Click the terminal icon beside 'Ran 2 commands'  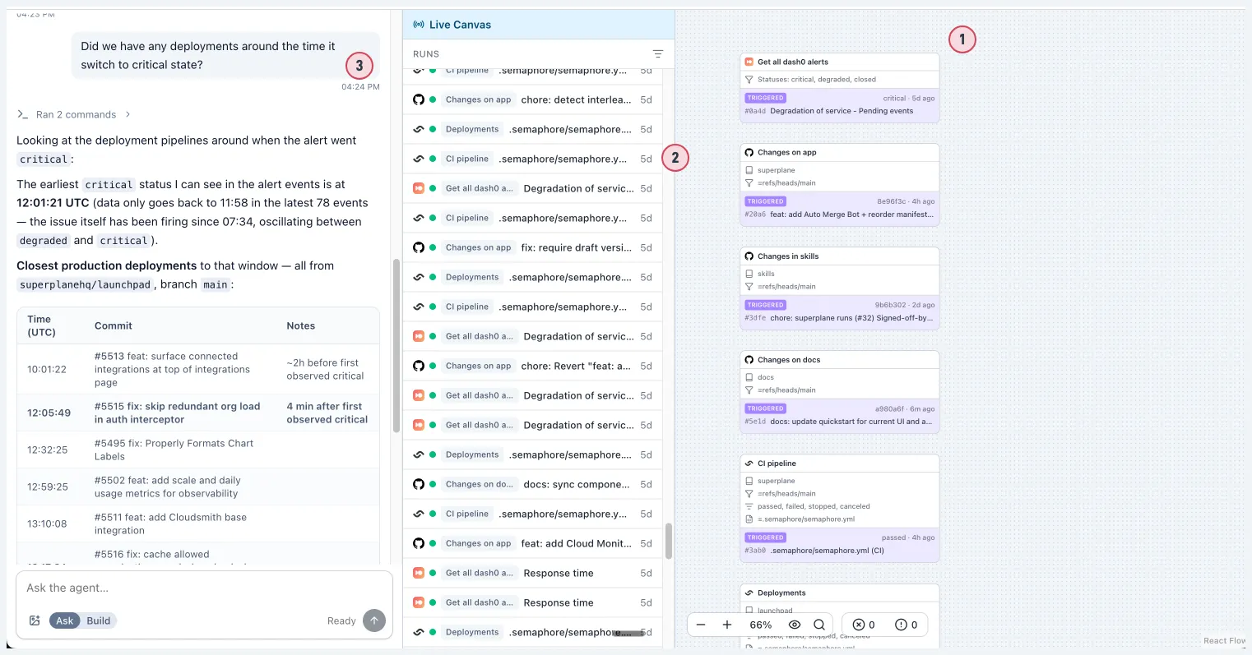coord(23,114)
